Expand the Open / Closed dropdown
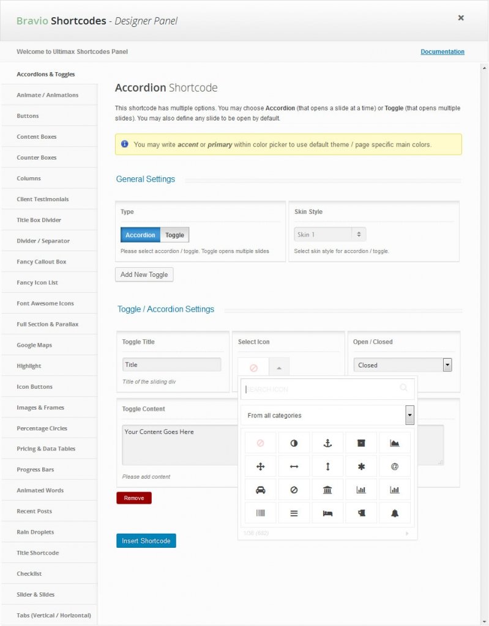The width and height of the screenshot is (489, 626). [402, 365]
